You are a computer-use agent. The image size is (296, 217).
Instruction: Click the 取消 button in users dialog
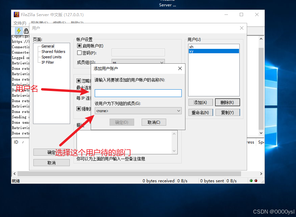point(52,163)
